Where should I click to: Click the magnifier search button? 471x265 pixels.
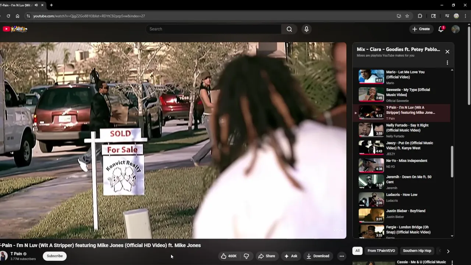(289, 29)
